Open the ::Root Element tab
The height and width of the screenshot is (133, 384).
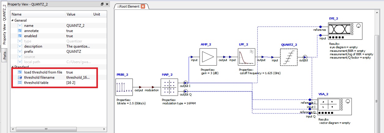click(128, 6)
